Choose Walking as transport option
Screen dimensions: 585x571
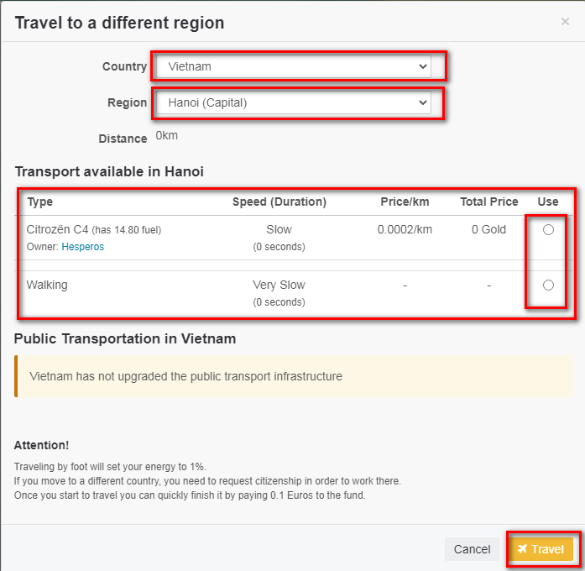(x=548, y=285)
